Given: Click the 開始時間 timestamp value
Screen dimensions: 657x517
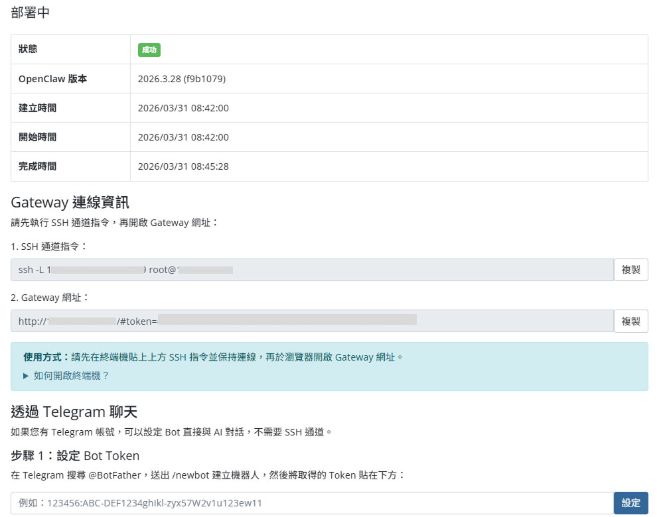Looking at the screenshot, I should [183, 137].
